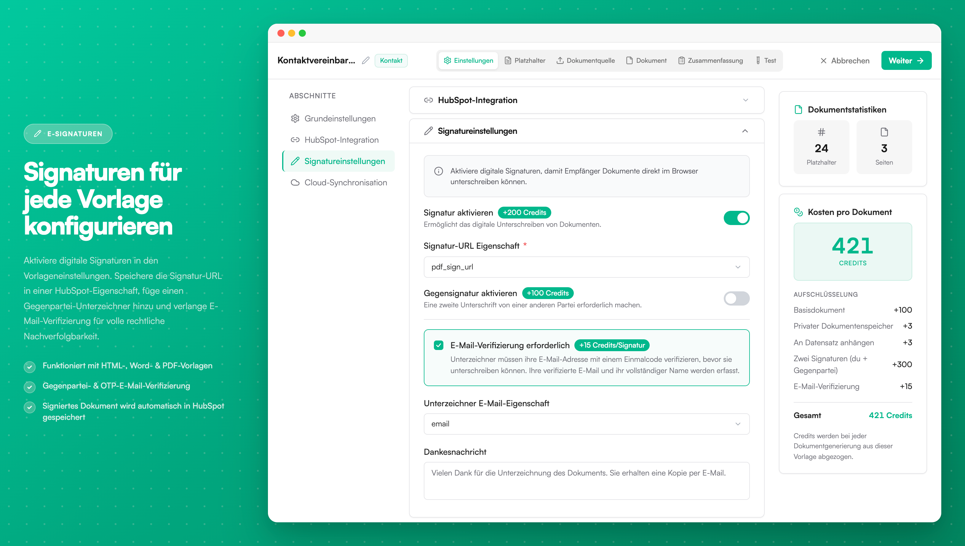Open Cloud-Synchronisation via cloud icon

(x=295, y=183)
